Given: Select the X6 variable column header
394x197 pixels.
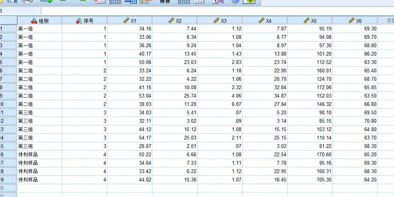Looking at the screenshot, I should pos(355,21).
